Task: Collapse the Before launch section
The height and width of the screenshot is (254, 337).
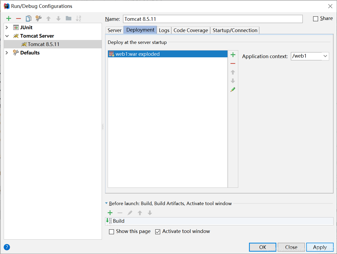Action: (106, 203)
